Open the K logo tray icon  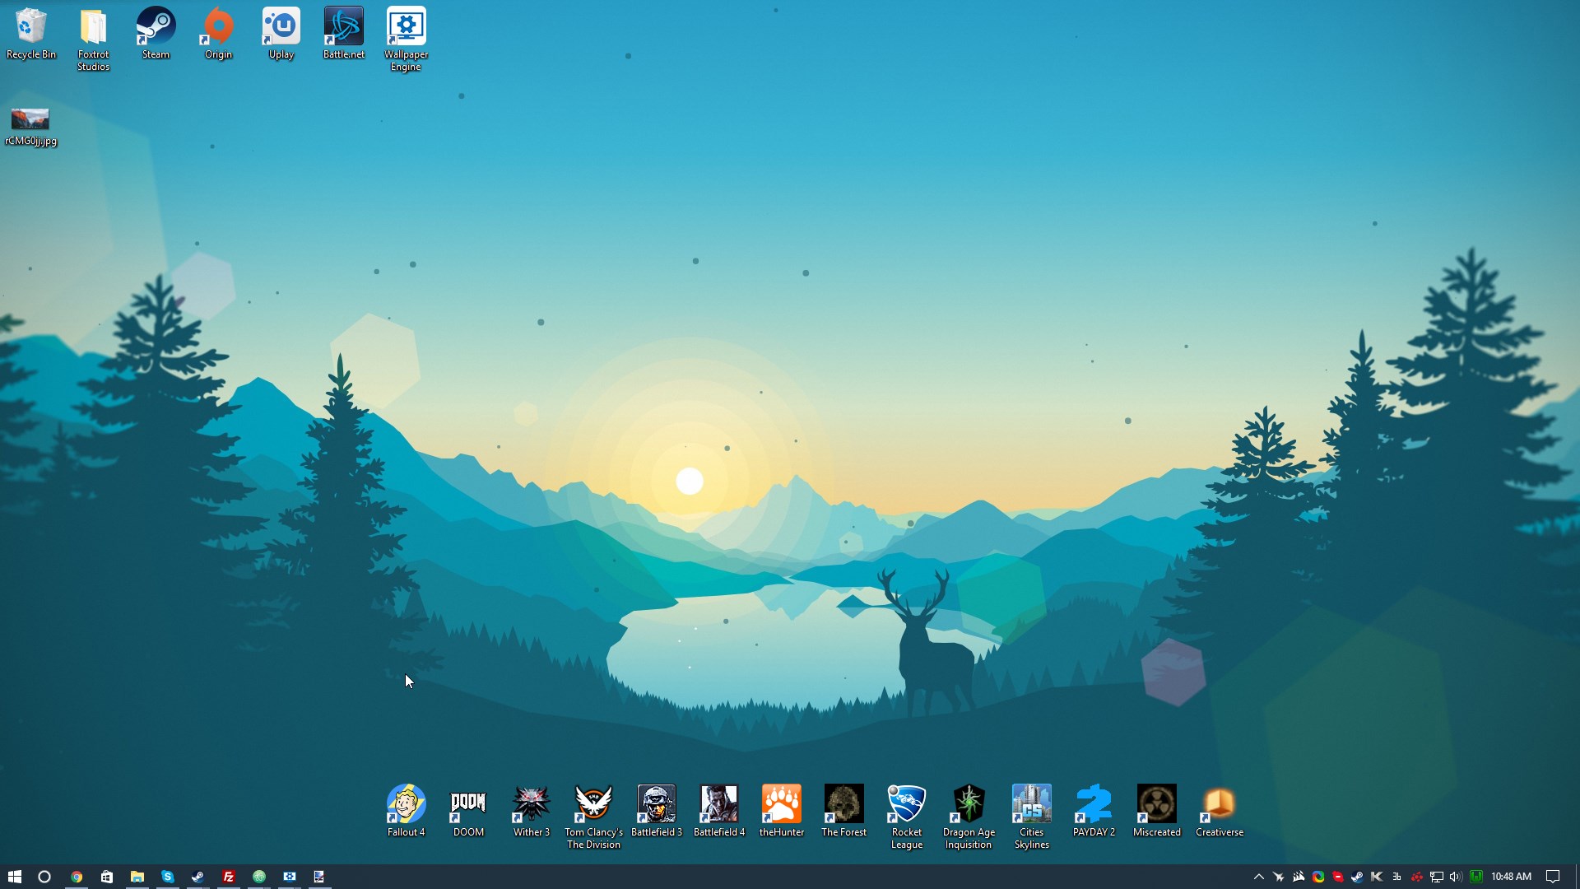tap(1377, 877)
